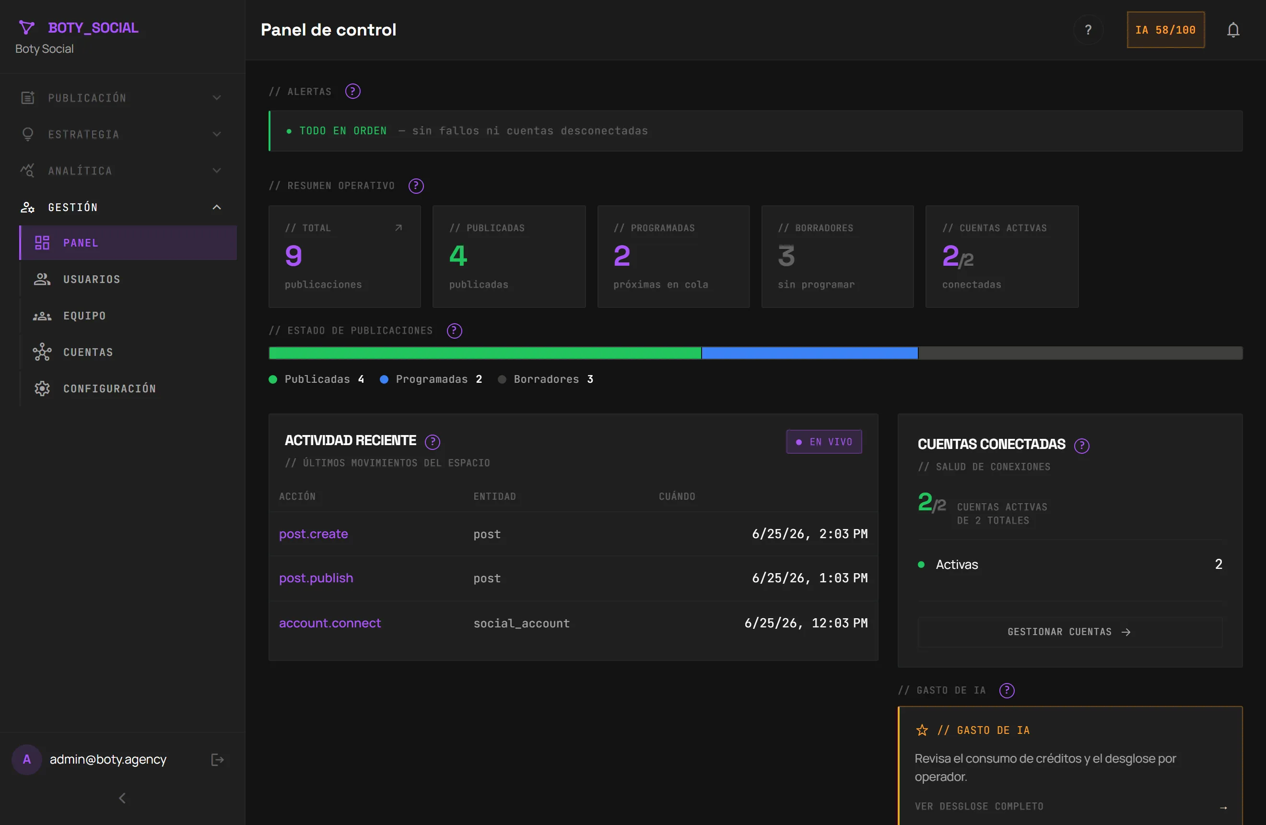Collapse the Gestión menu chevron
The height and width of the screenshot is (825, 1266).
[x=216, y=207]
